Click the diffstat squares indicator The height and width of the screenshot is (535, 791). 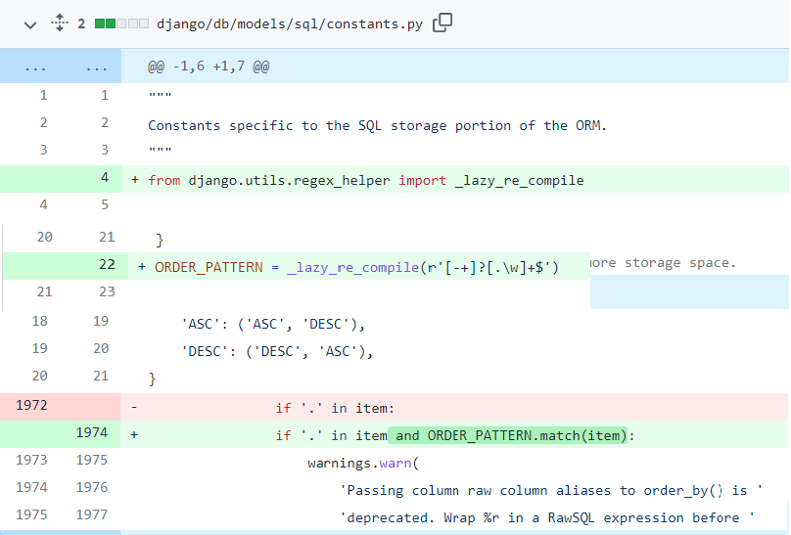(x=121, y=23)
